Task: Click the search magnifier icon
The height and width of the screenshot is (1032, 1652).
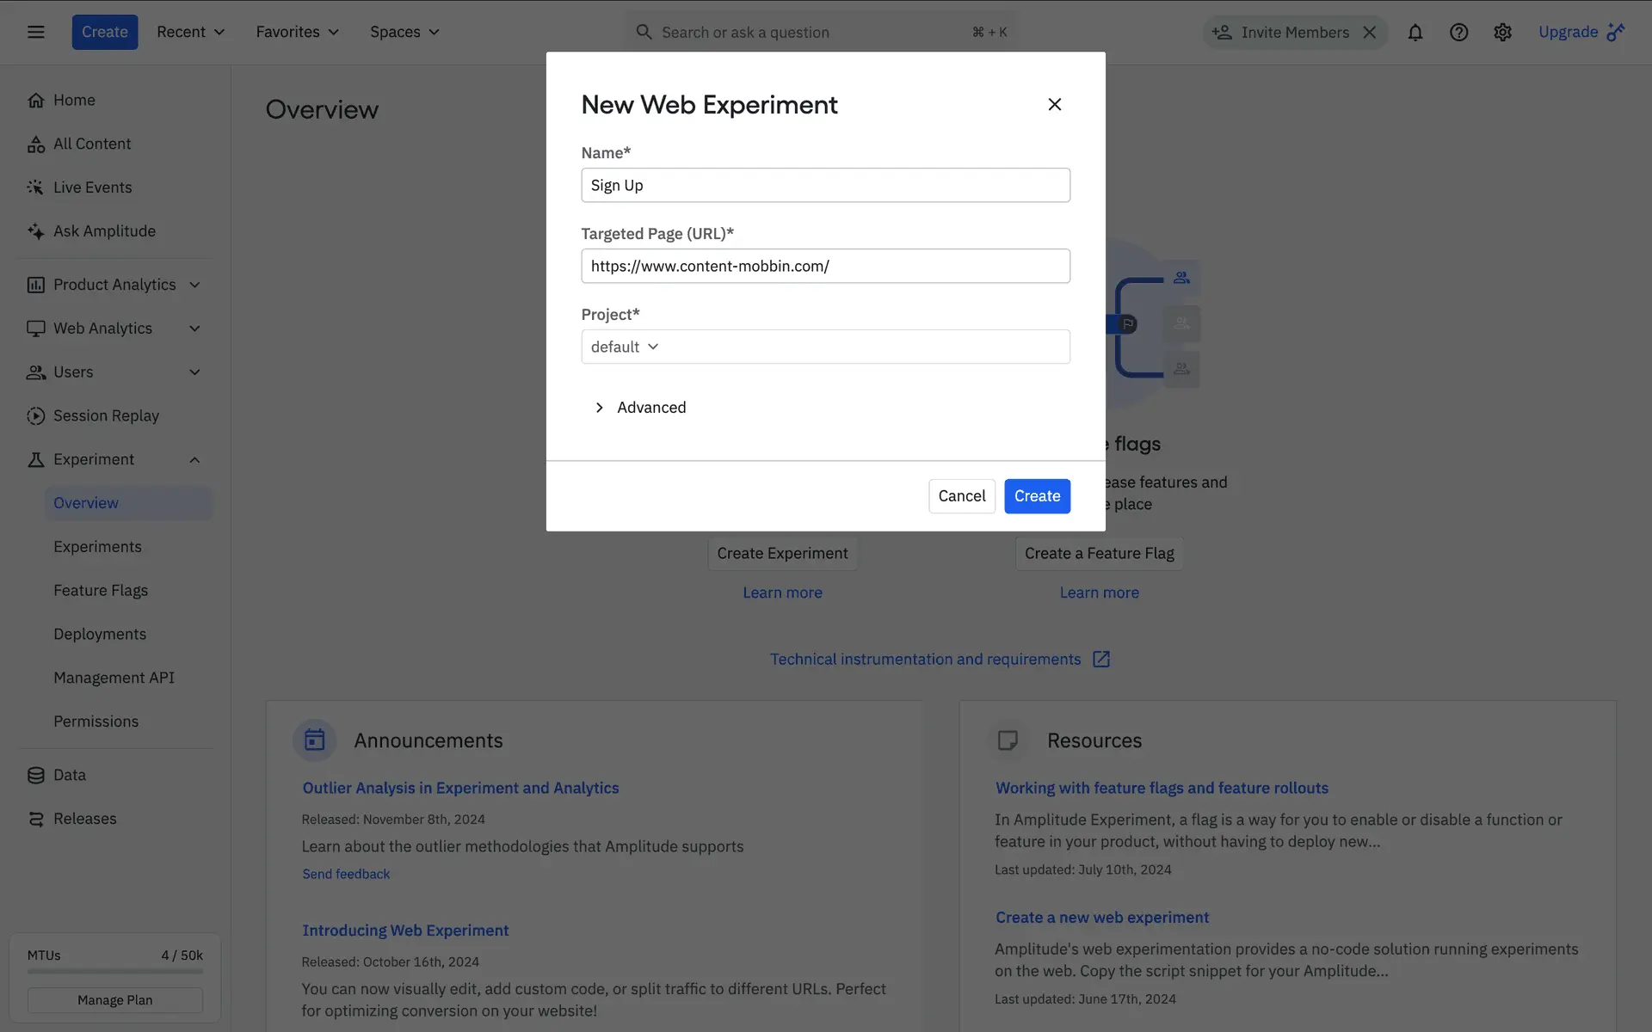Action: (x=644, y=32)
